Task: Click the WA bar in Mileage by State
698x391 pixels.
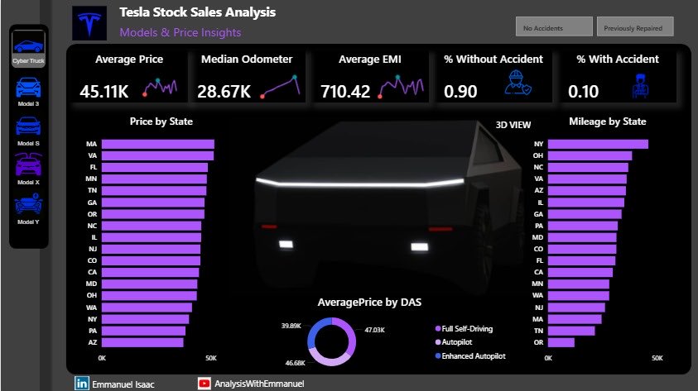Action: coord(578,295)
